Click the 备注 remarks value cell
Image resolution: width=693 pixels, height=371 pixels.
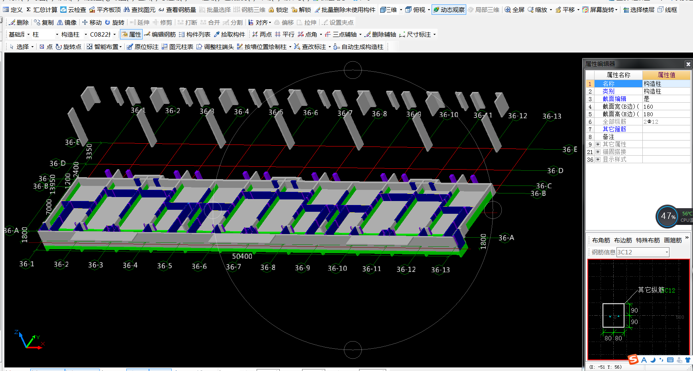click(x=666, y=137)
